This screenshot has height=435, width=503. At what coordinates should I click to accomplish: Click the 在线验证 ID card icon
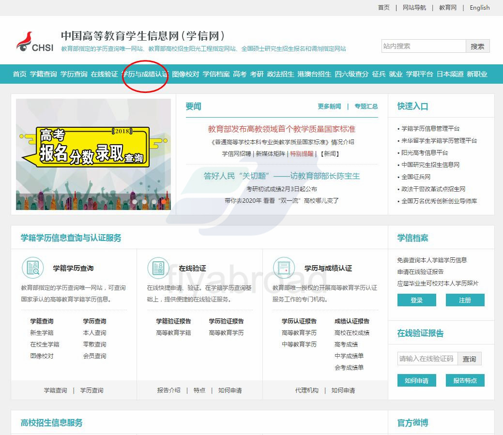coord(158,268)
